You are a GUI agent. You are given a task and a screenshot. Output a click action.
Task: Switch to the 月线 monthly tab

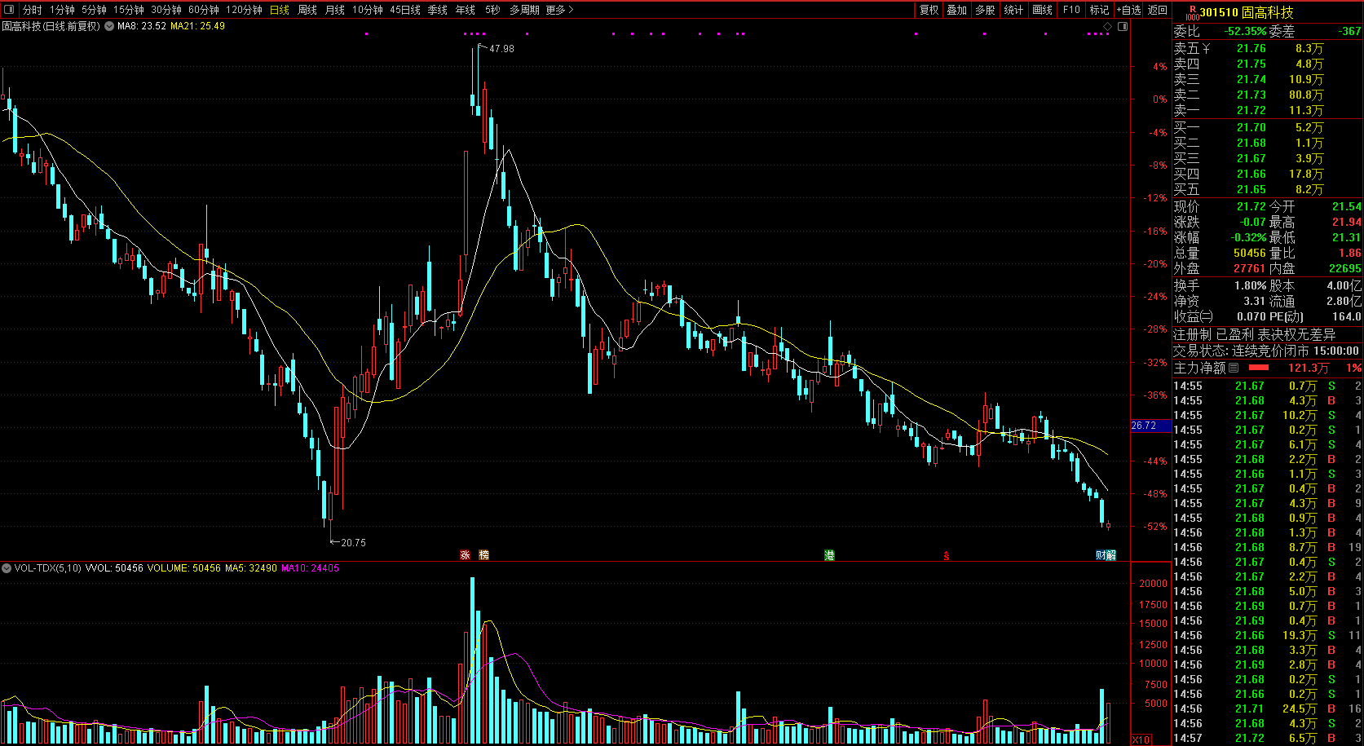coord(335,10)
